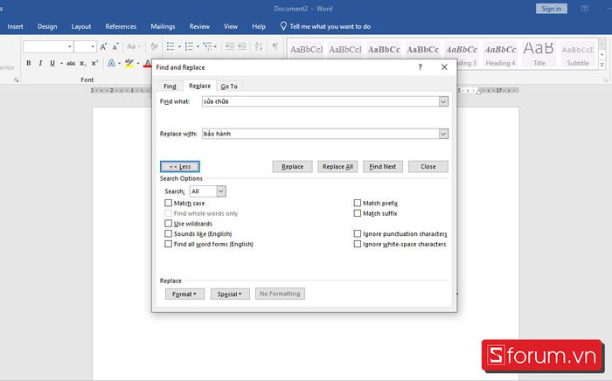Open the References ribbon tab
Image resolution: width=612 pixels, height=381 pixels.
(x=121, y=26)
